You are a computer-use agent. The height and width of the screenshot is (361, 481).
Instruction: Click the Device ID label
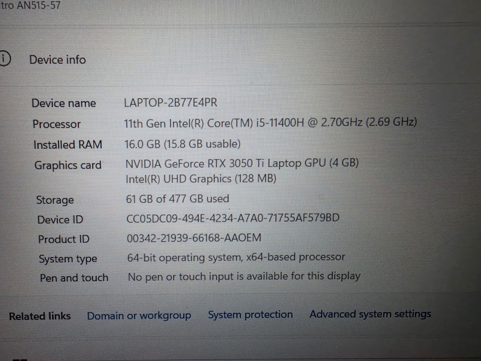[60, 220]
